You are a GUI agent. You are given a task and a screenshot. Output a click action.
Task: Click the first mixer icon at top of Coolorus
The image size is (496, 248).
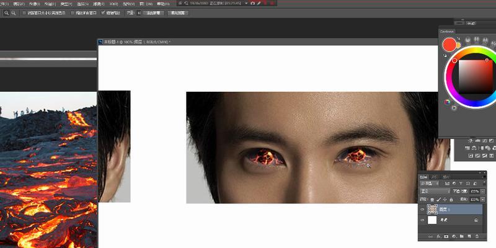pyautogui.click(x=467, y=40)
